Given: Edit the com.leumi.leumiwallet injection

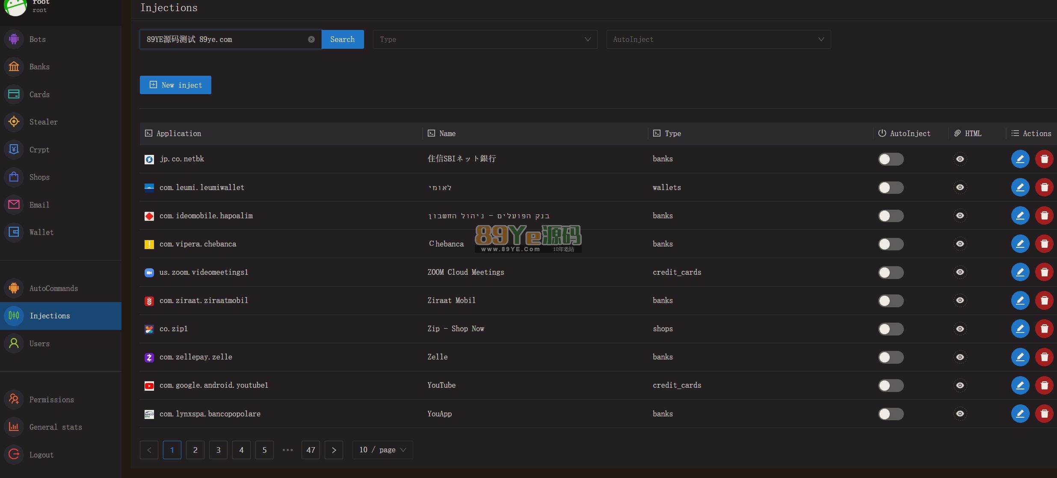Looking at the screenshot, I should coord(1020,187).
